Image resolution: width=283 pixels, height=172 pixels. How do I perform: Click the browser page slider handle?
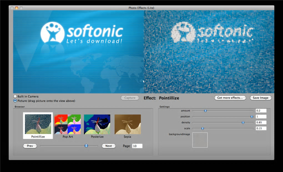click(86, 146)
